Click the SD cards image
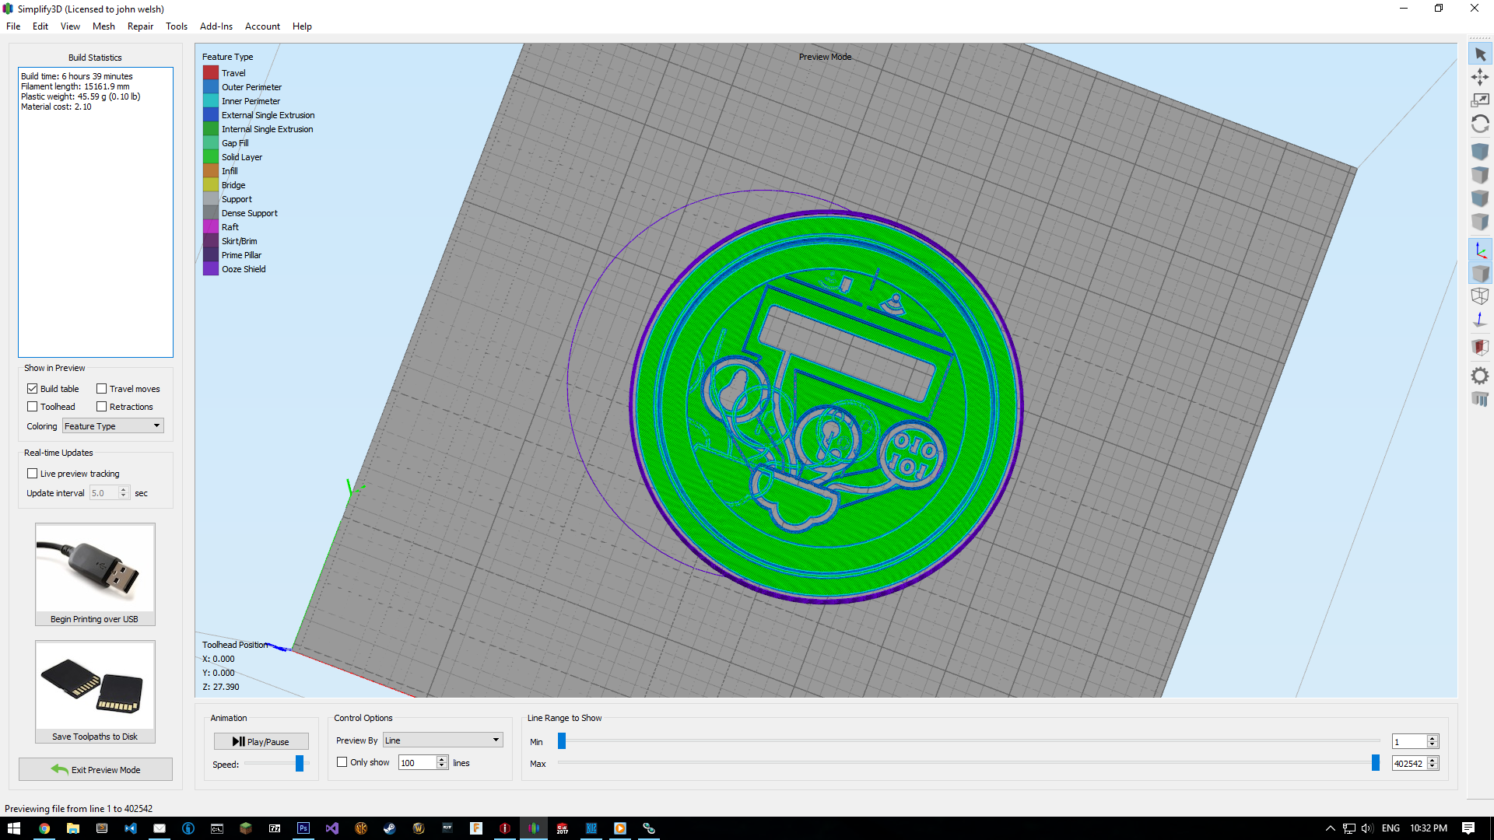The height and width of the screenshot is (840, 1494). click(x=95, y=685)
